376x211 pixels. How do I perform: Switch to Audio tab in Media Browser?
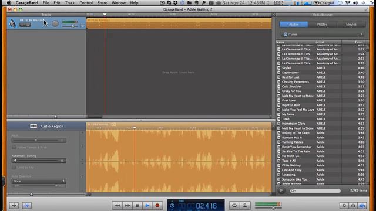294,25
